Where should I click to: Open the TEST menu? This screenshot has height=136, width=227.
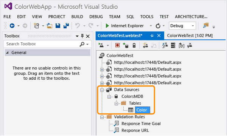(164, 17)
